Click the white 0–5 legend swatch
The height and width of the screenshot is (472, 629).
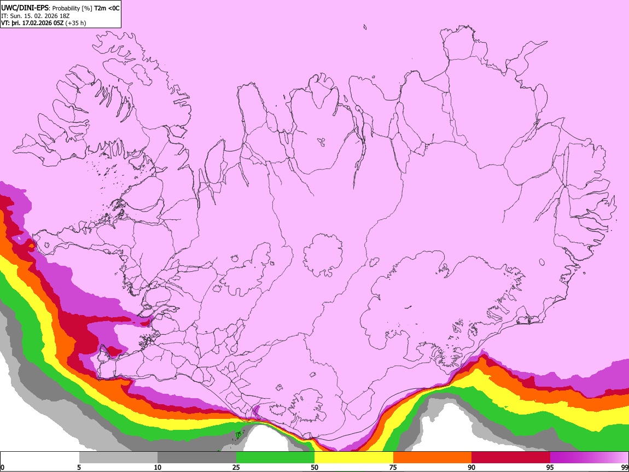[x=40, y=458]
